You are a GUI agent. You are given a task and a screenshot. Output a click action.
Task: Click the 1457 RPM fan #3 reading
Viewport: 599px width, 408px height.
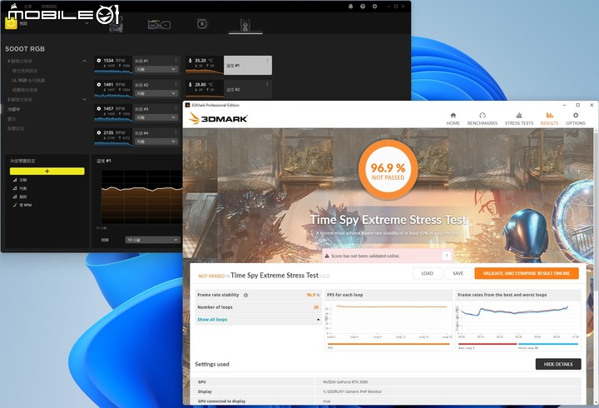click(x=114, y=108)
